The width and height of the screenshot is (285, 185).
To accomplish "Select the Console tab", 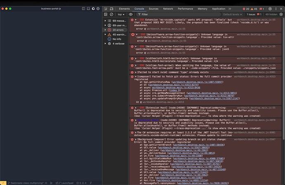I will click(x=139, y=9).
